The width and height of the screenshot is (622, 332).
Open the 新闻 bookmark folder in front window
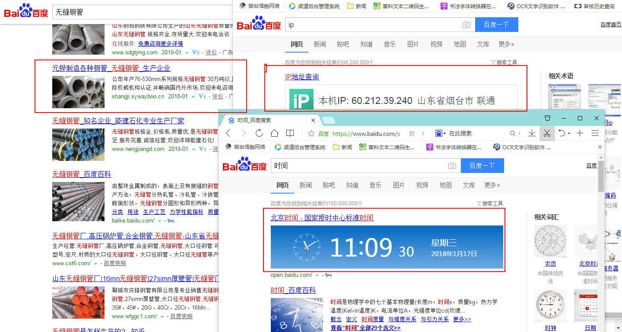(x=343, y=147)
